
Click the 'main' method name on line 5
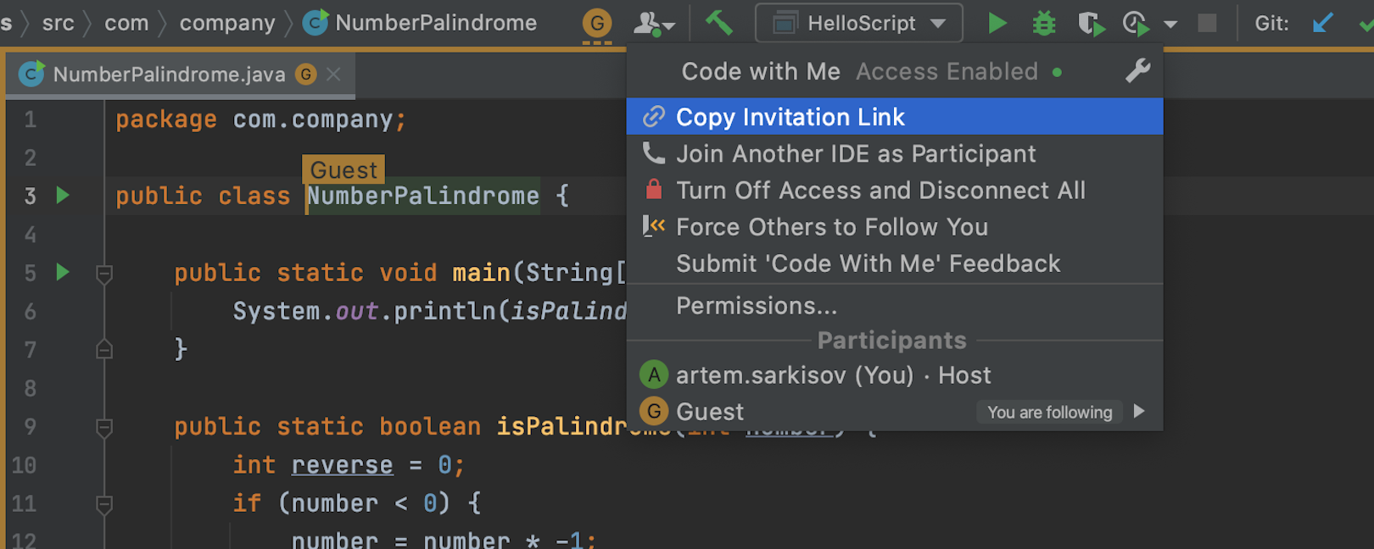click(x=481, y=273)
